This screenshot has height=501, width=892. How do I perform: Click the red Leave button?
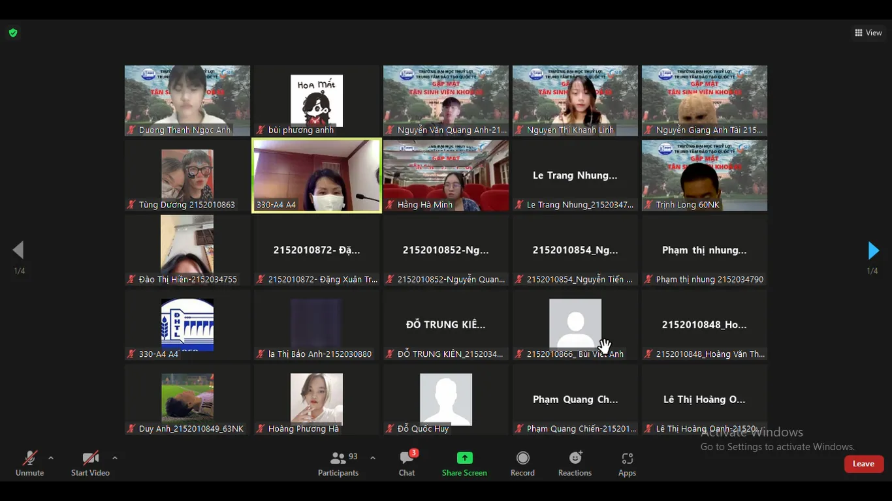(863, 464)
